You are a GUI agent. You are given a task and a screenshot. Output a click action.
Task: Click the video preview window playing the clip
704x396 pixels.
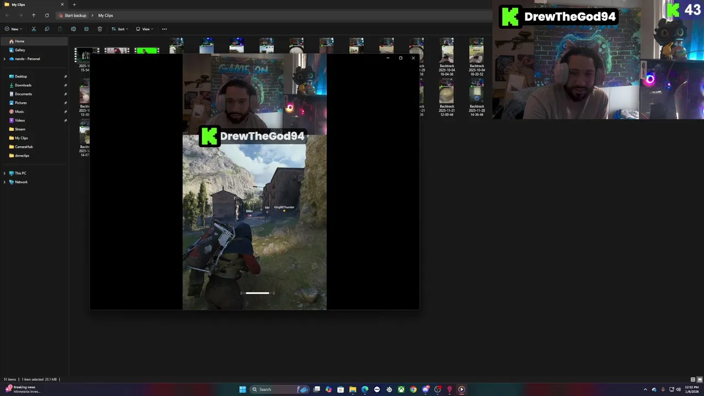[255, 182]
